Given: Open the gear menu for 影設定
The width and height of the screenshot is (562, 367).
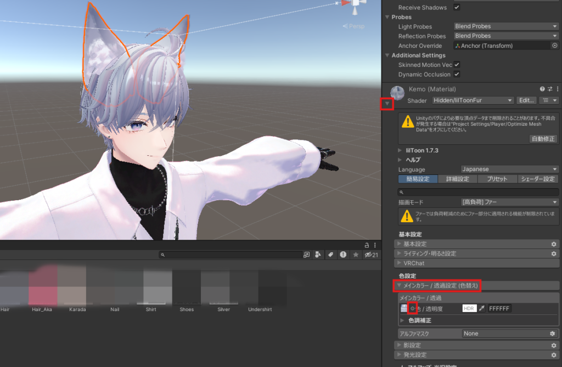Looking at the screenshot, I should pyautogui.click(x=553, y=346).
